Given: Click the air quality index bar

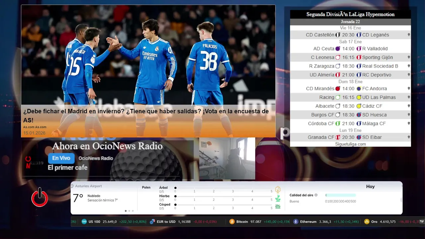Looking at the screenshot, I should tap(341, 195).
